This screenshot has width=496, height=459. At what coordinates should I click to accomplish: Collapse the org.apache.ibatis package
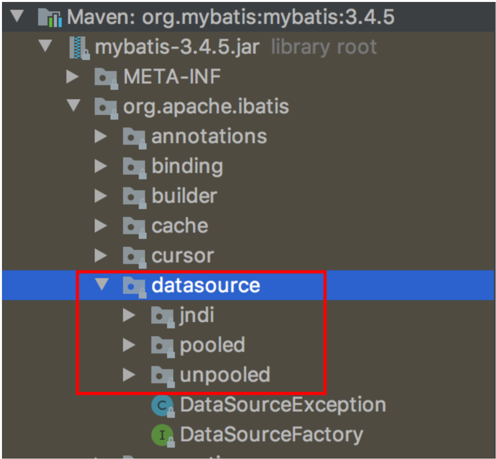point(73,106)
